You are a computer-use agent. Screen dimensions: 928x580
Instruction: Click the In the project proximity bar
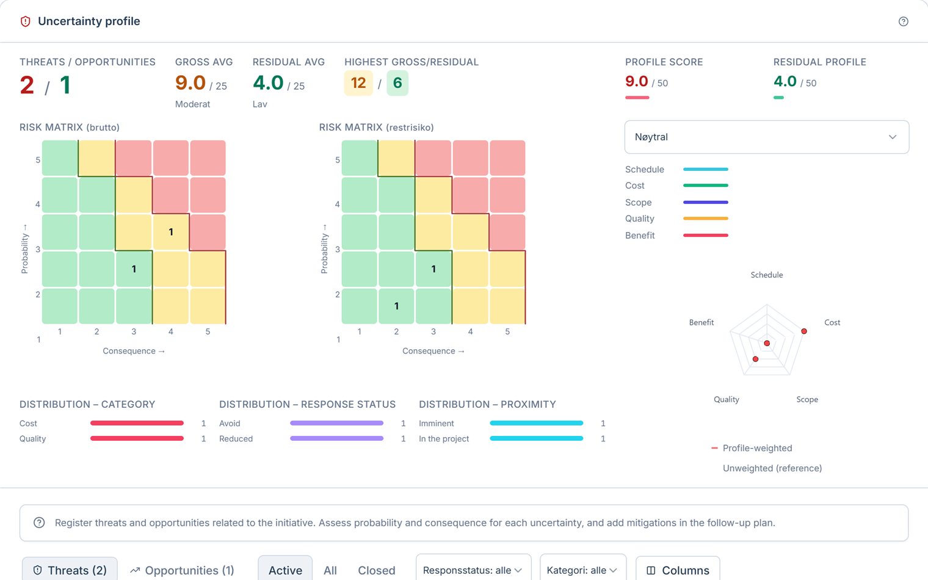click(x=537, y=438)
